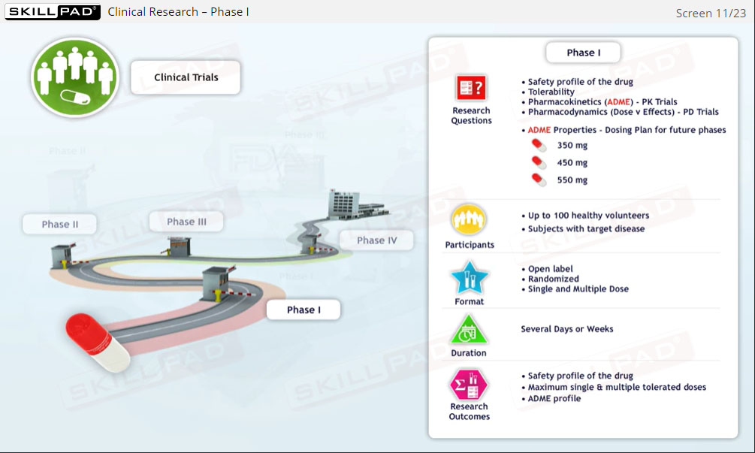Click the 550 mg pill icon
This screenshot has width=755, height=453.
tap(538, 180)
